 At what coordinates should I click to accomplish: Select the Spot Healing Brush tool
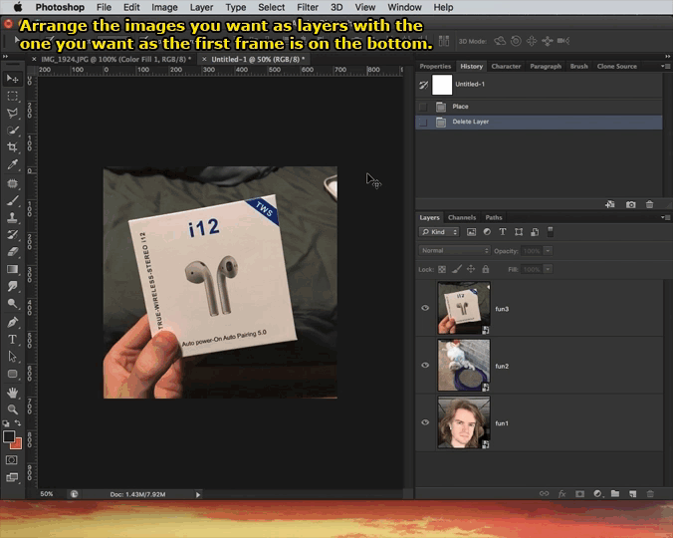pyautogui.click(x=12, y=183)
